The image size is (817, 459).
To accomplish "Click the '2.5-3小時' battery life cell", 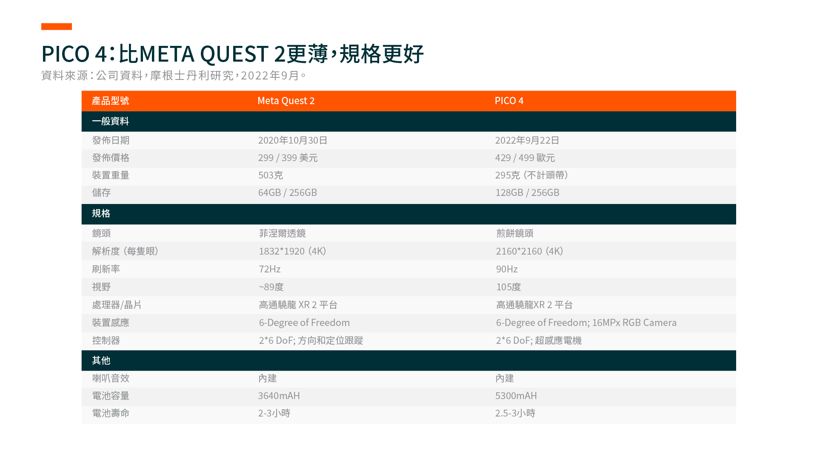I will [515, 413].
